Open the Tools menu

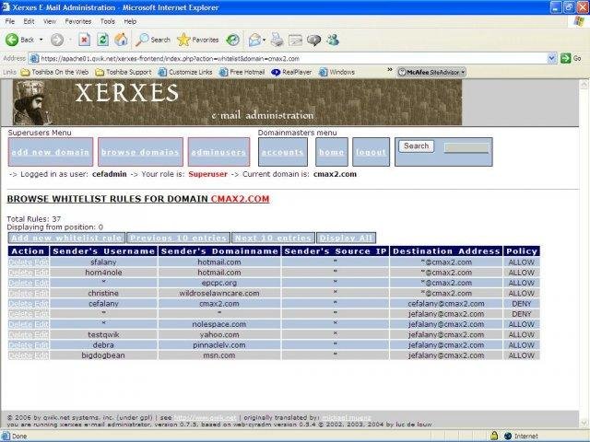(107, 21)
